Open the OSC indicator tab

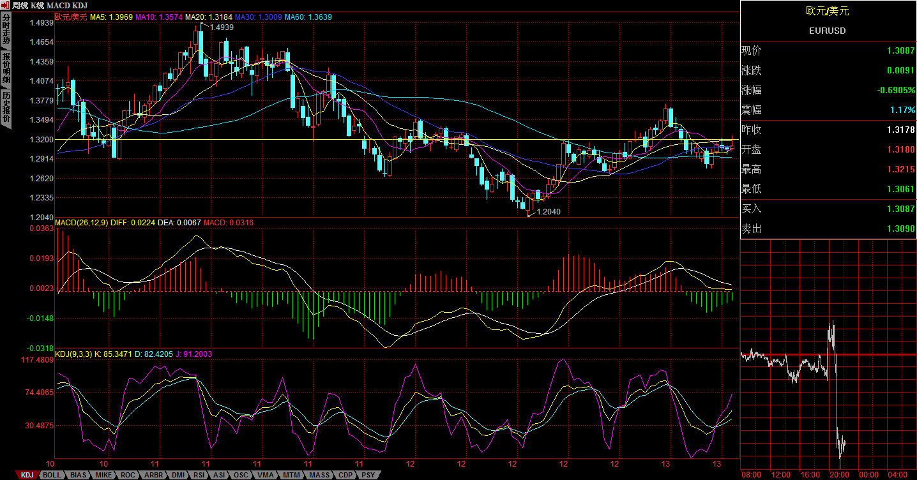click(x=241, y=475)
